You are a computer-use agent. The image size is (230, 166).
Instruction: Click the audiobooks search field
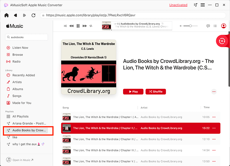click(x=26, y=37)
